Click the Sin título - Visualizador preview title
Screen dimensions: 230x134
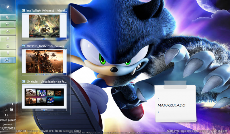[47, 82]
